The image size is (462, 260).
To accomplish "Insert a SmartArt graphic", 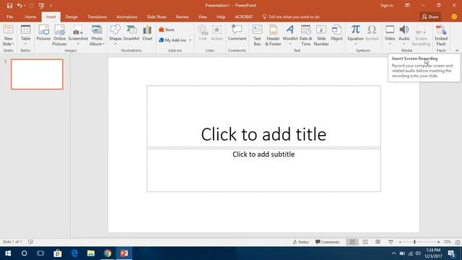I will pyautogui.click(x=131, y=32).
